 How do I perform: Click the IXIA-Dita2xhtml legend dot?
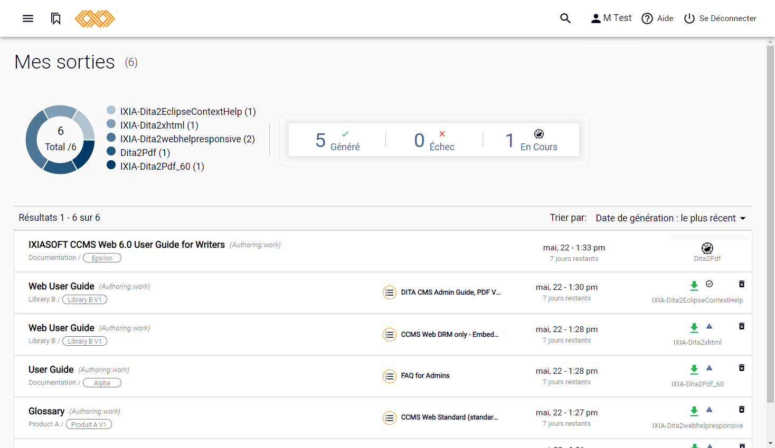(x=111, y=124)
